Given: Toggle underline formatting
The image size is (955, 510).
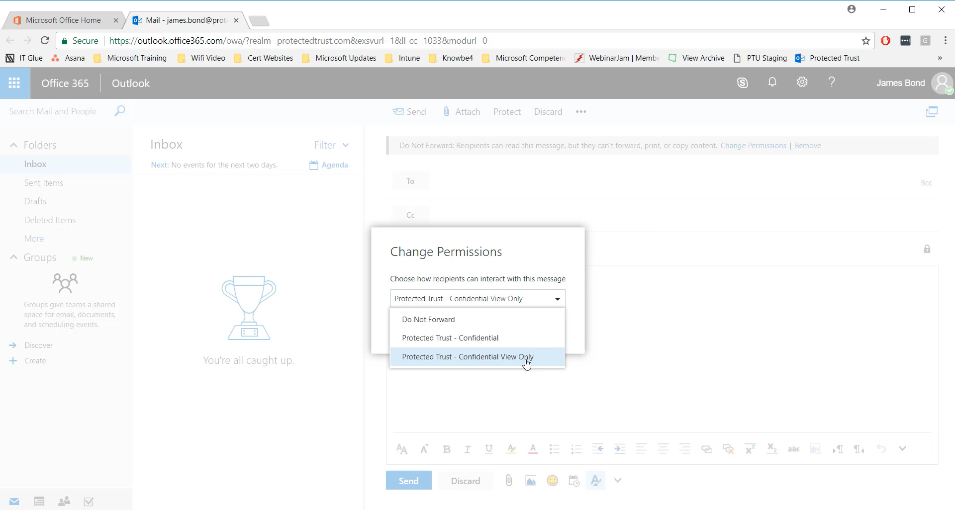Looking at the screenshot, I should click(489, 449).
